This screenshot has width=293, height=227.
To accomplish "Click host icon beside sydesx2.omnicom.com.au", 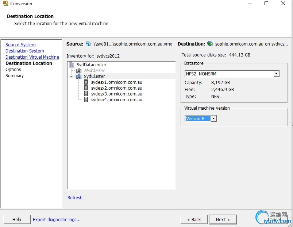I will pyautogui.click(x=86, y=88).
